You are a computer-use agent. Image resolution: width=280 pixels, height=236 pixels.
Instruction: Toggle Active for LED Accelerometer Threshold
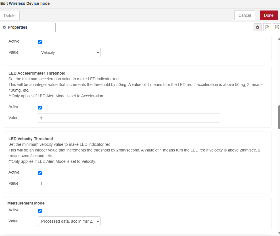pyautogui.click(x=40, y=108)
